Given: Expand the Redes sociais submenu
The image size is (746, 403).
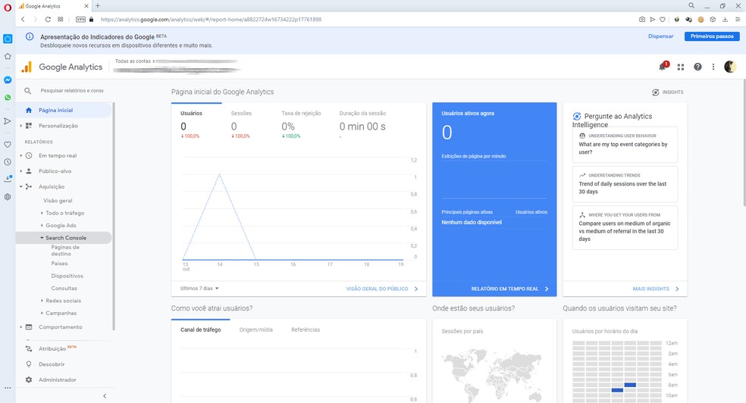Looking at the screenshot, I should 42,301.
